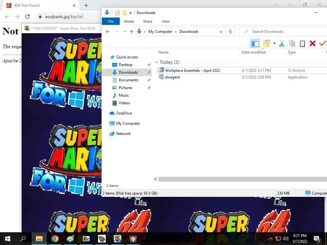Click the blue download arrow icon in title bar
Viewport: 327px width, 245px height.
(107, 12)
